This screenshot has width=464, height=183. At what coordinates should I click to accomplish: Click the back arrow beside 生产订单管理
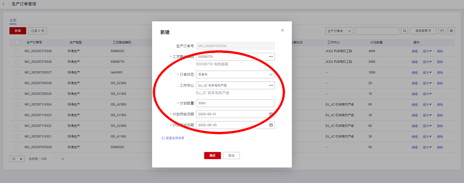coord(3,4)
